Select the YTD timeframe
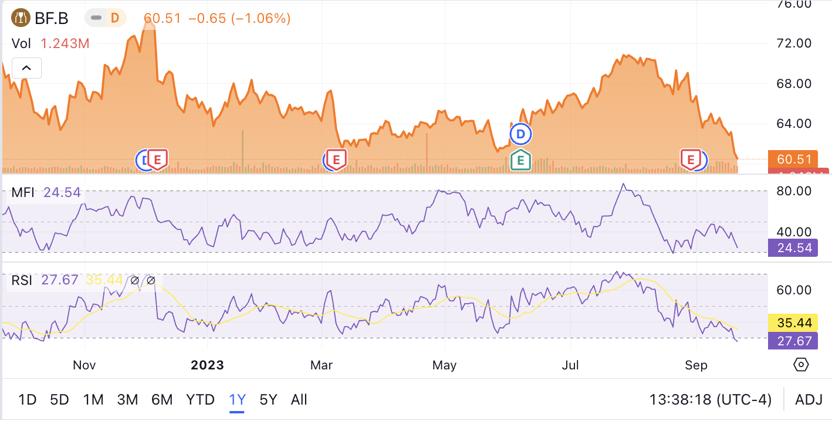Image resolution: width=832 pixels, height=421 pixels. pyautogui.click(x=201, y=399)
